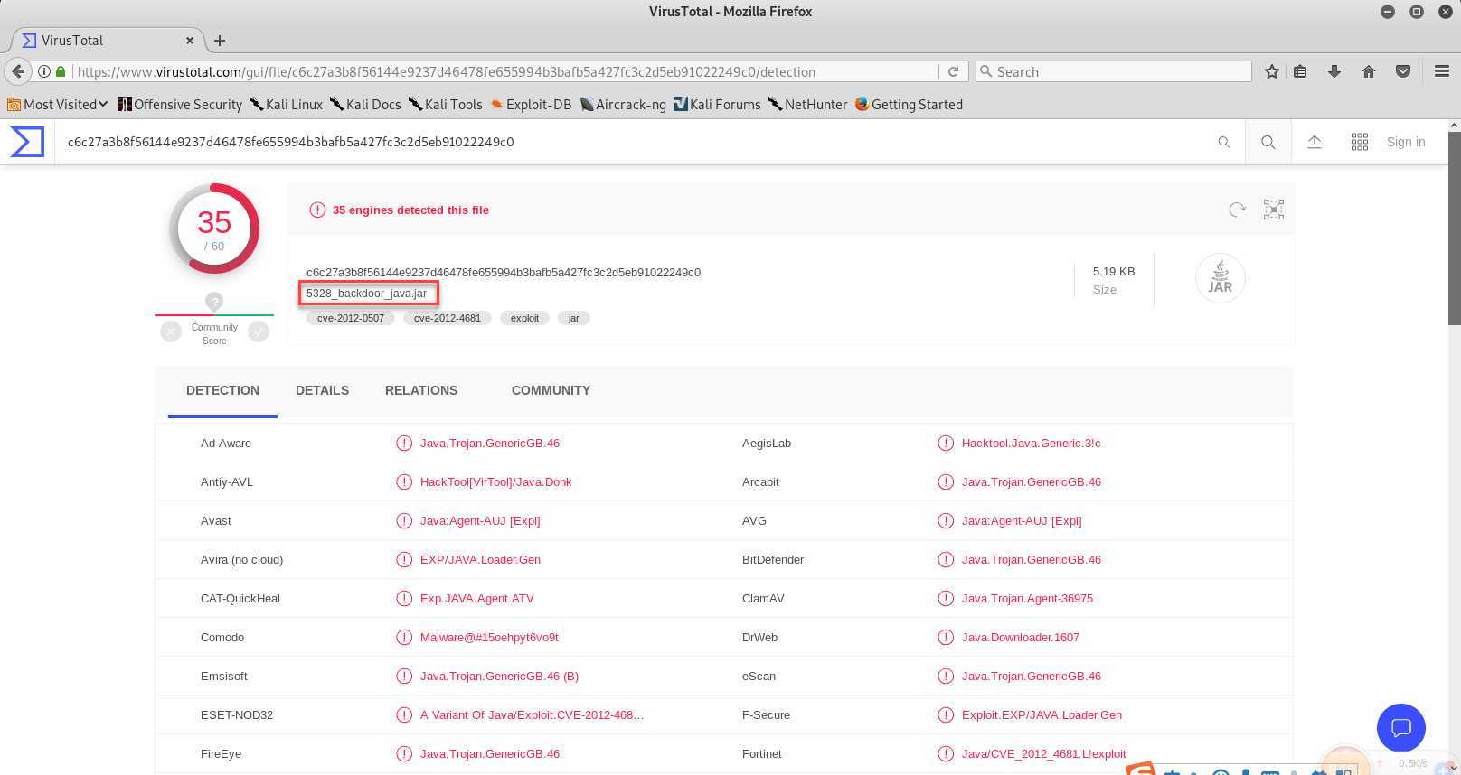This screenshot has width=1461, height=775.
Task: Click the ClamAV Java.Trojan.Agent-36975 result
Action: (1027, 599)
